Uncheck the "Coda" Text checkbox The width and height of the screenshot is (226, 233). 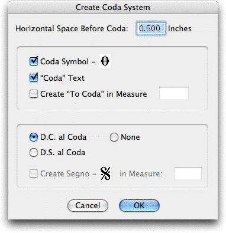point(34,78)
